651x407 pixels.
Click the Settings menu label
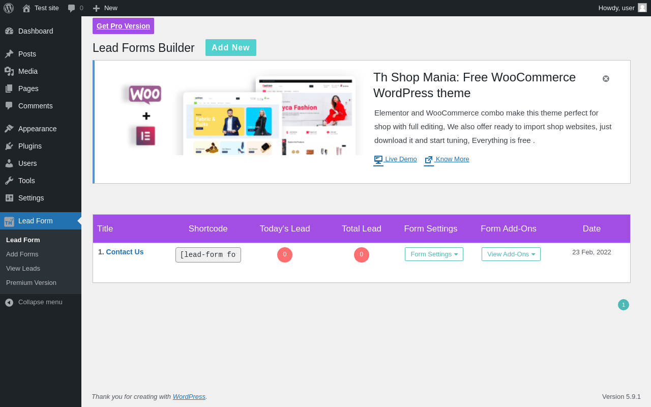click(31, 198)
